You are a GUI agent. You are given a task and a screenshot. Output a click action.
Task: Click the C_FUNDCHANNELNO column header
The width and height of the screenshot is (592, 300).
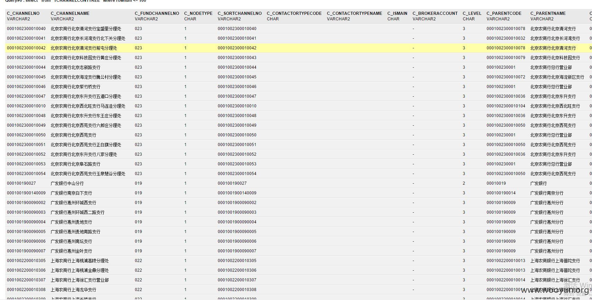157,13
